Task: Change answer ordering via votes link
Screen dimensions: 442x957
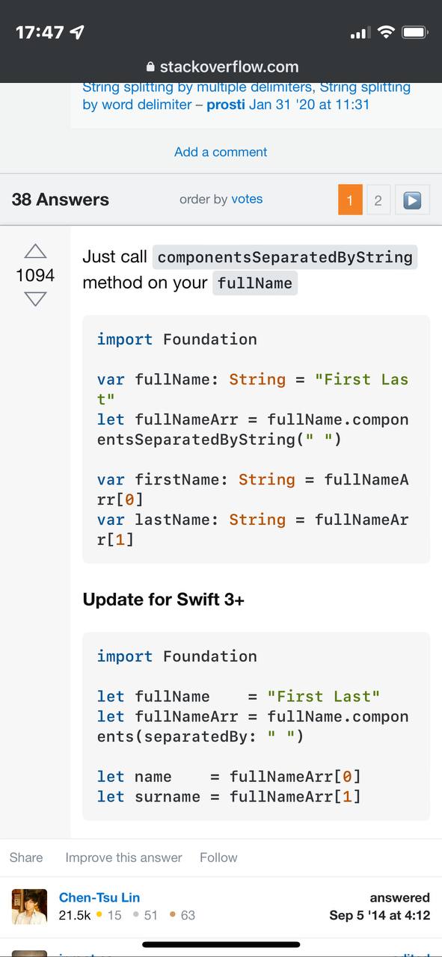Action: (x=247, y=199)
